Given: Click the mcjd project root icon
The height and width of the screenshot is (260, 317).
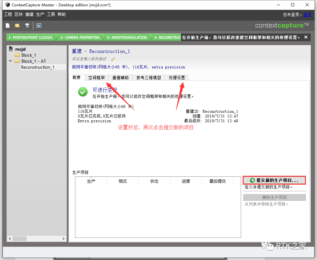Looking at the screenshot, I should [11, 49].
